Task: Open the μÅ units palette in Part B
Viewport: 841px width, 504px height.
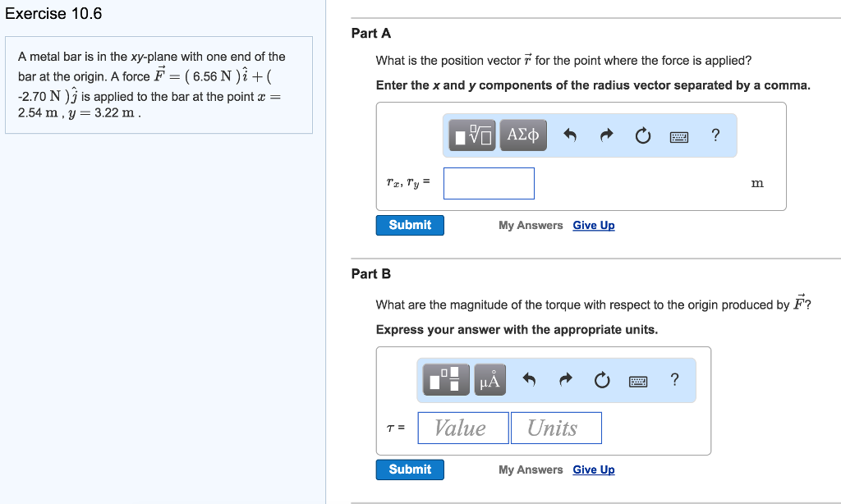Action: [489, 379]
